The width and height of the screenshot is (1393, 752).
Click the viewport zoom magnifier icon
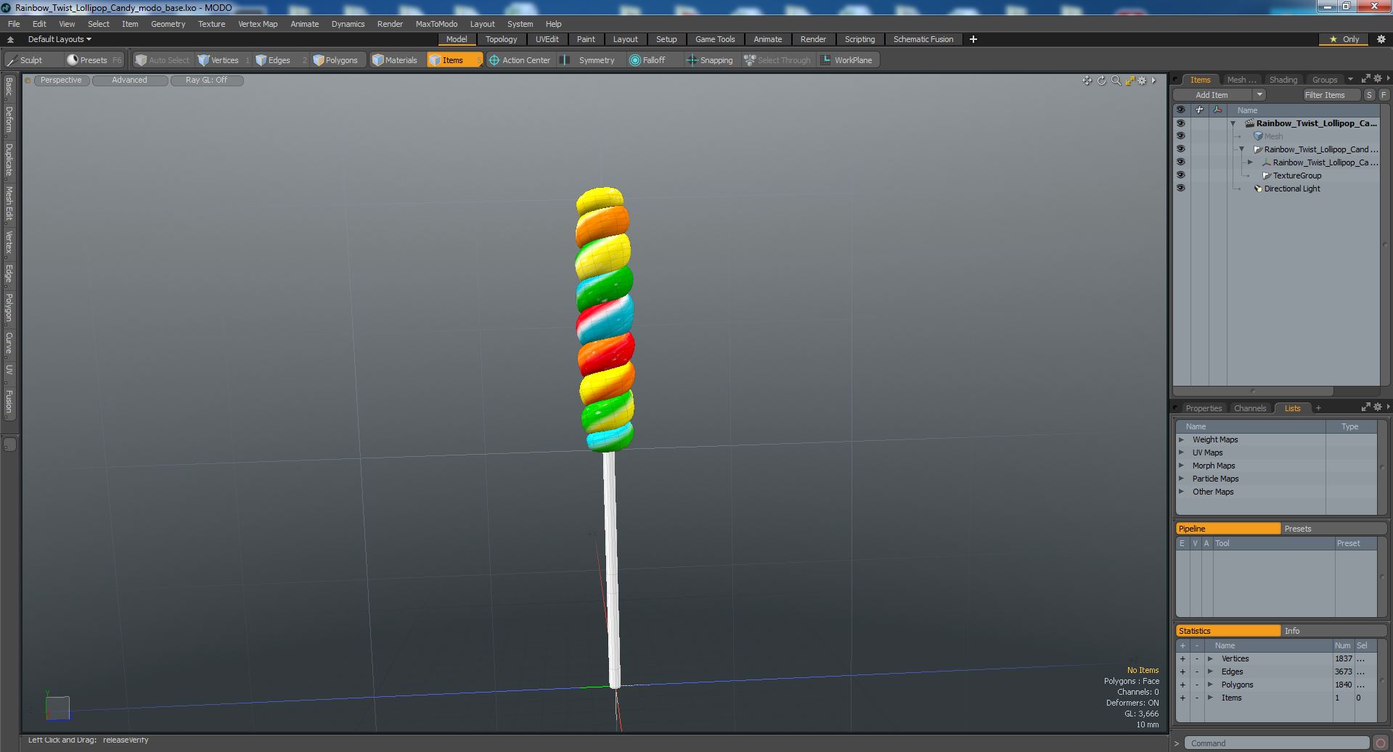click(1116, 80)
